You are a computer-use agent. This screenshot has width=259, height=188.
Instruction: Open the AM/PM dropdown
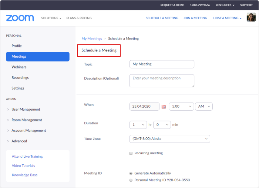203,107
